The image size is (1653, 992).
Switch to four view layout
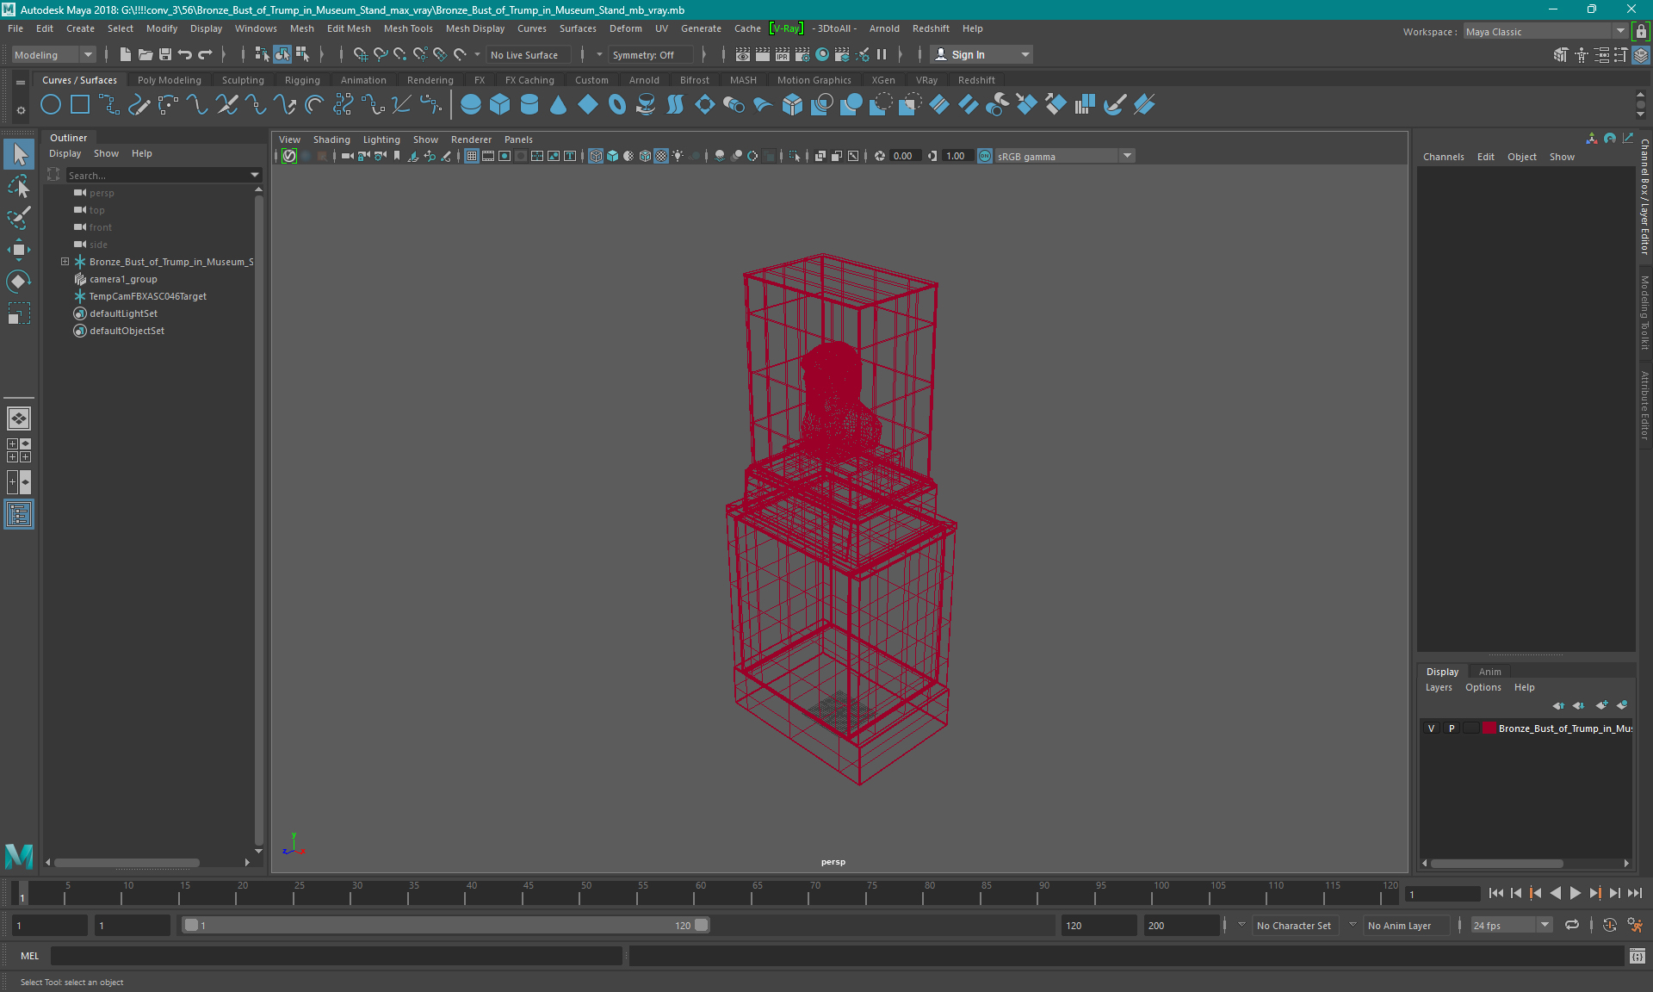[x=19, y=450]
